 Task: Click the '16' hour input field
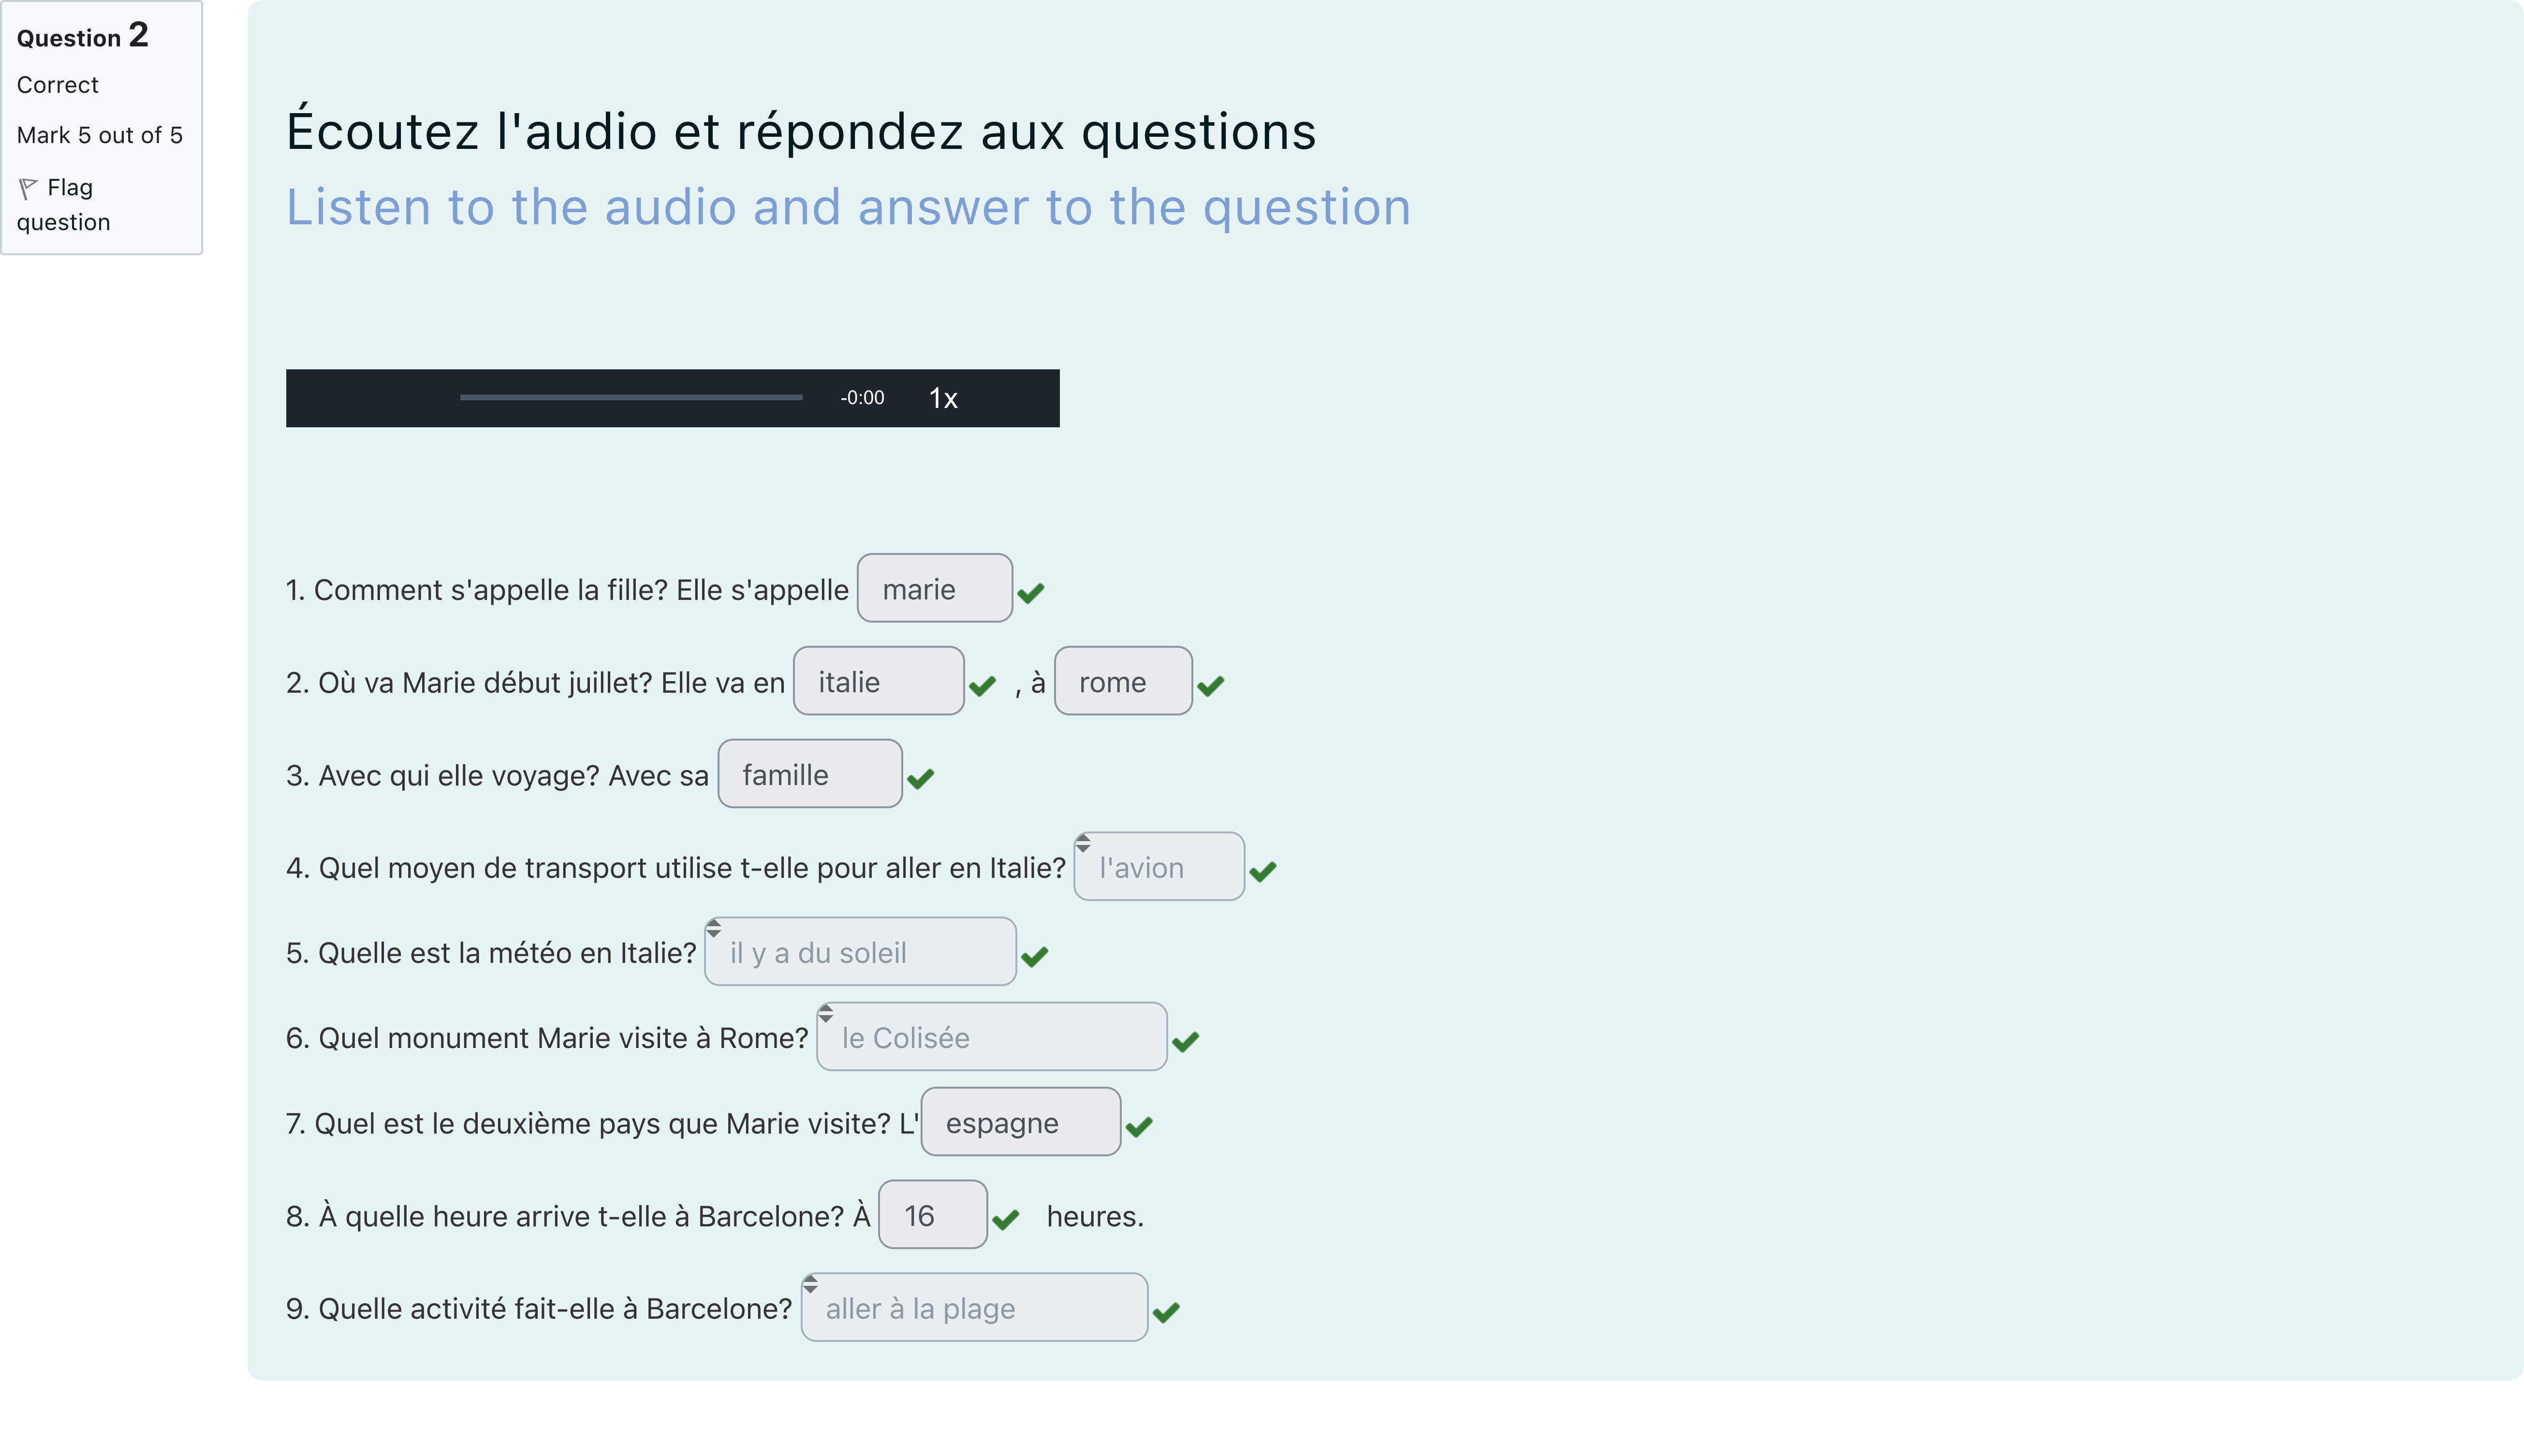(932, 1215)
